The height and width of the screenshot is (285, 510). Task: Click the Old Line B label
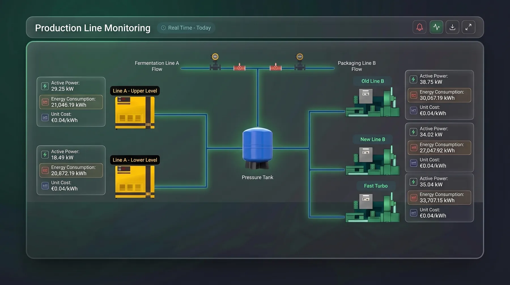[373, 81]
